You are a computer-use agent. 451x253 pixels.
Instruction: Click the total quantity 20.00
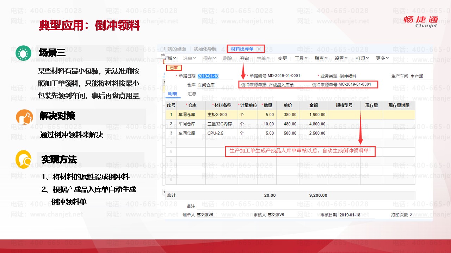click(270, 195)
